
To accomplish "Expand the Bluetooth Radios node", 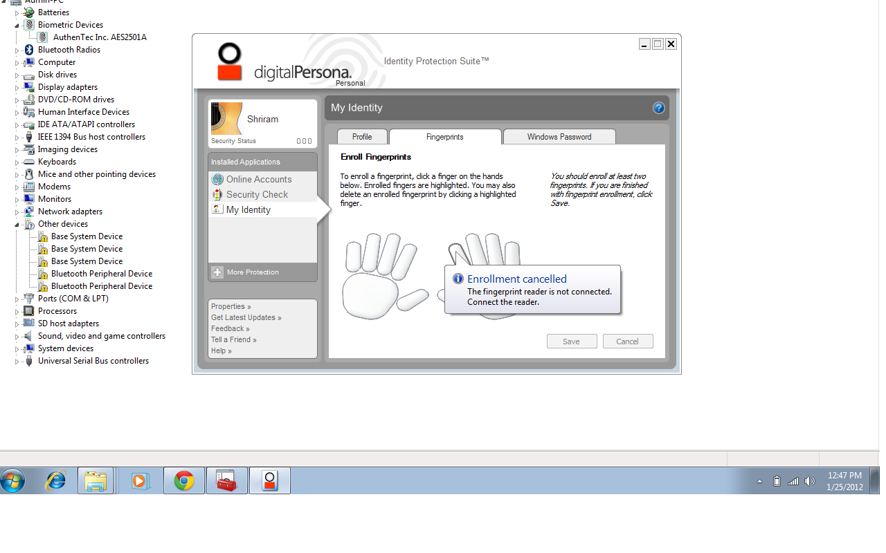I will coord(17,50).
